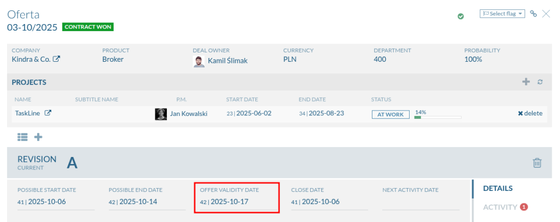
Task: Edit the Possible Start Date field
Action: pyautogui.click(x=55, y=202)
